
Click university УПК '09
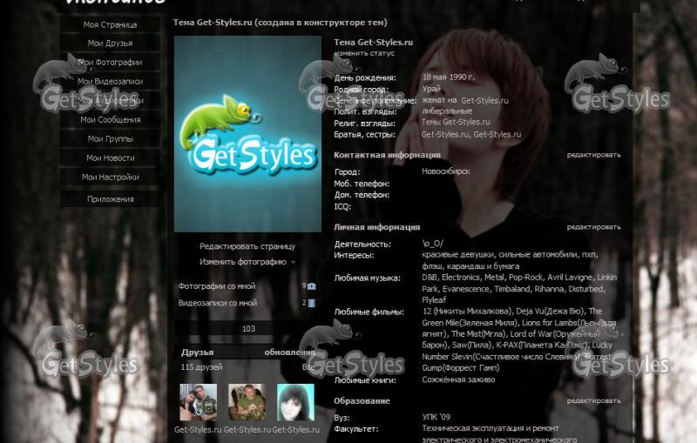point(436,417)
